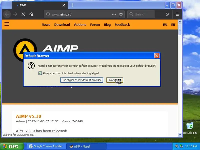Click the AIMP triangle logo
Viewport: 200px width, 150px height.
coord(25,50)
